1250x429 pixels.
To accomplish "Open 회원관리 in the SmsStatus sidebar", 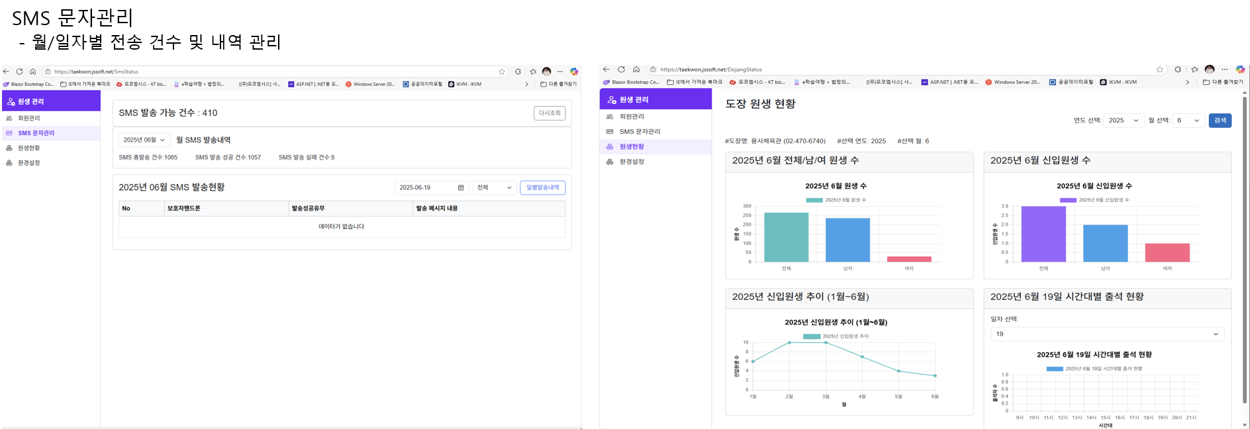I will [x=50, y=118].
